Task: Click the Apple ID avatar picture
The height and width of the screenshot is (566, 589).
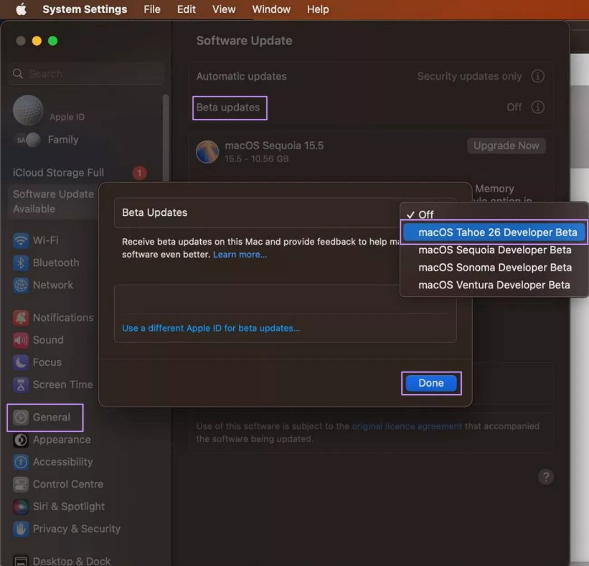Action: point(28,110)
